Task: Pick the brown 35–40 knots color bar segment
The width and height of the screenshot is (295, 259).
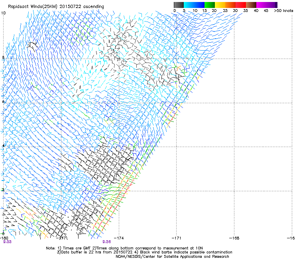Action: pos(251,5)
